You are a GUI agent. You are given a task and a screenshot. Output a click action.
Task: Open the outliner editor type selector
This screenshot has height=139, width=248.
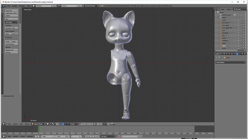(218, 9)
